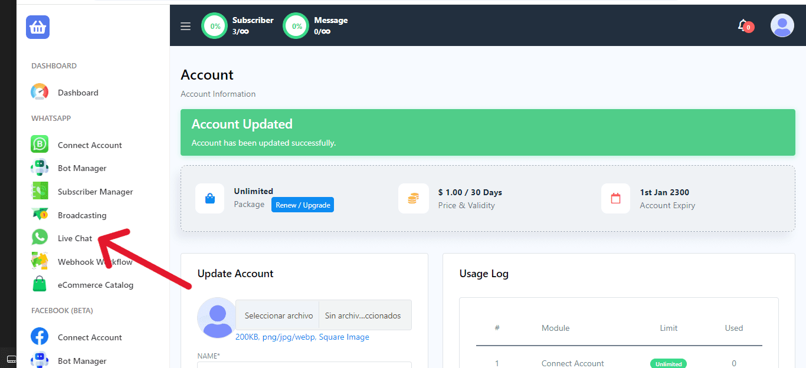Open Facebook Bot Manager menu item

82,360
